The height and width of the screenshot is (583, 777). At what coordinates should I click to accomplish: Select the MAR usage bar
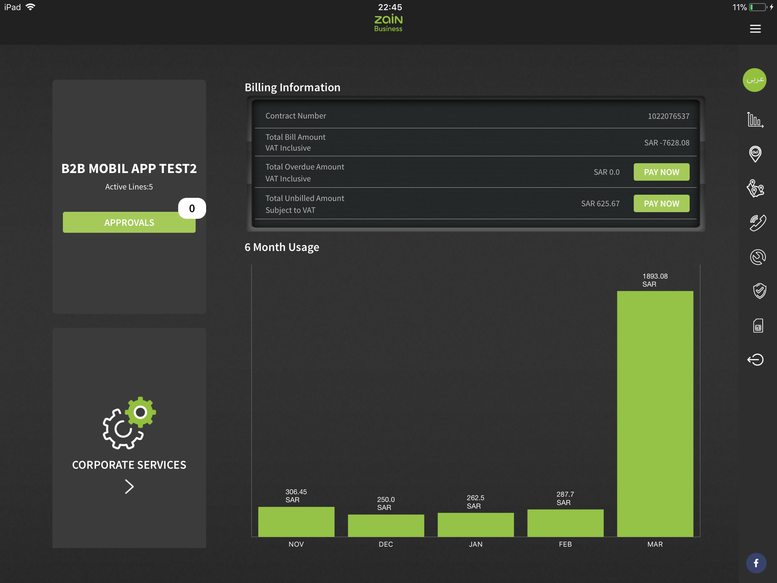pos(655,413)
